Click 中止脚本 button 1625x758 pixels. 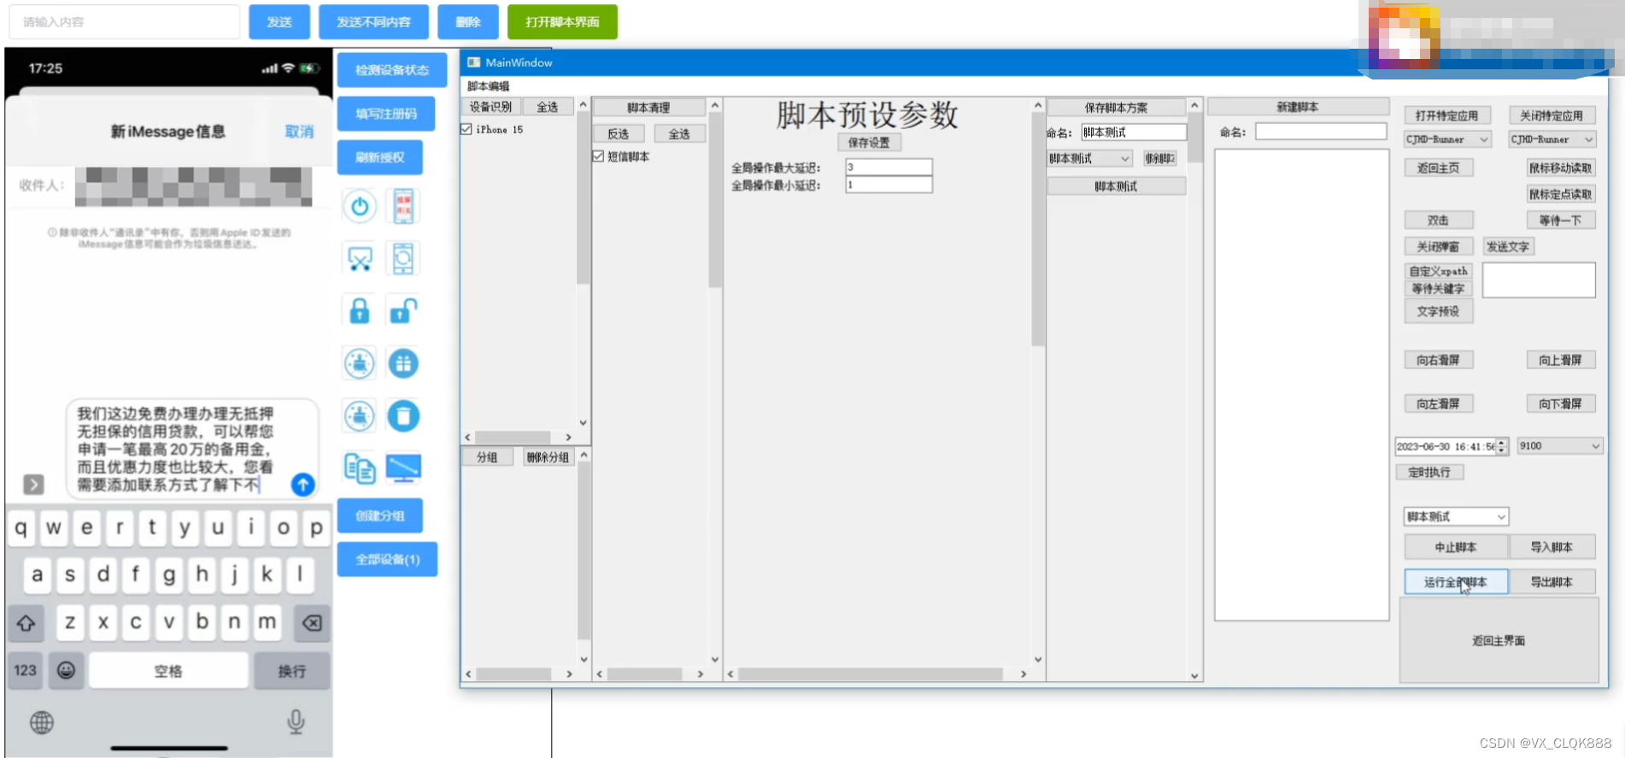tap(1456, 547)
